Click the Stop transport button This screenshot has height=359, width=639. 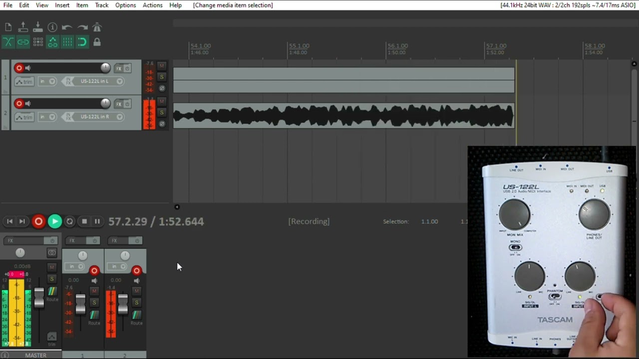click(84, 221)
